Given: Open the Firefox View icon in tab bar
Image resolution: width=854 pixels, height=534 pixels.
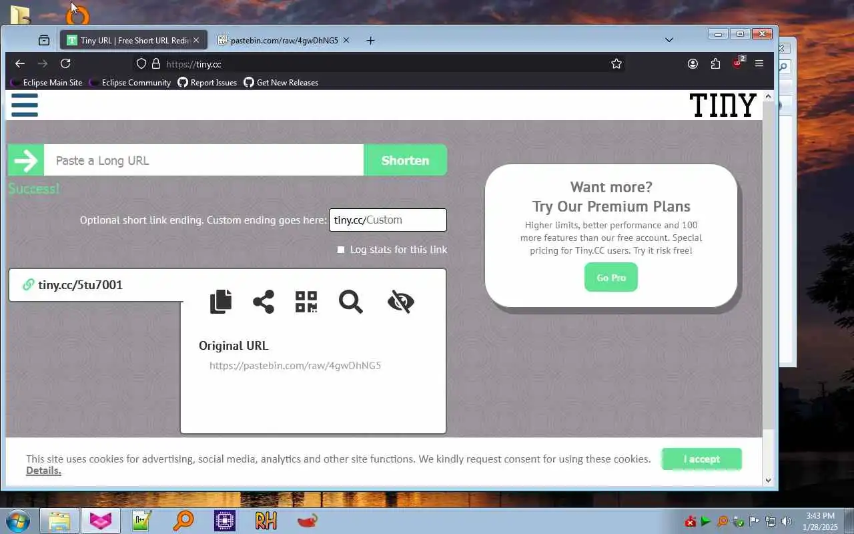Looking at the screenshot, I should (x=44, y=40).
